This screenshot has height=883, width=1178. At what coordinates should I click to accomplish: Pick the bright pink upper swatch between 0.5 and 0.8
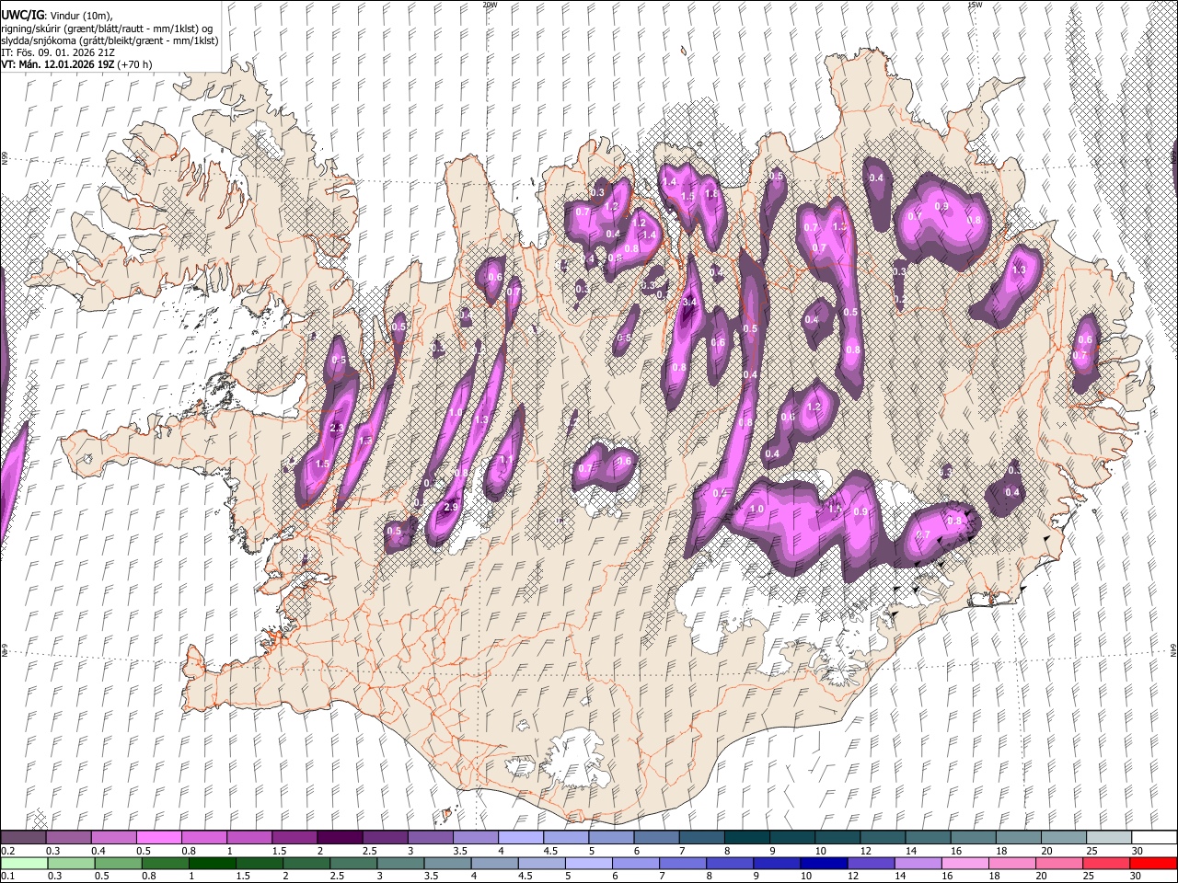pos(158,837)
